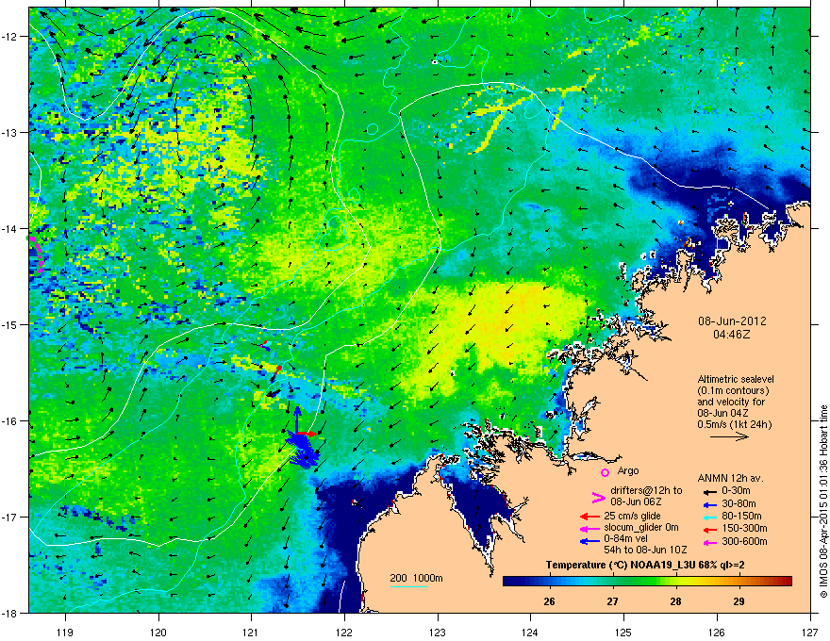Click the temperature color bar at 26
The height and width of the screenshot is (641, 830).
[550, 582]
